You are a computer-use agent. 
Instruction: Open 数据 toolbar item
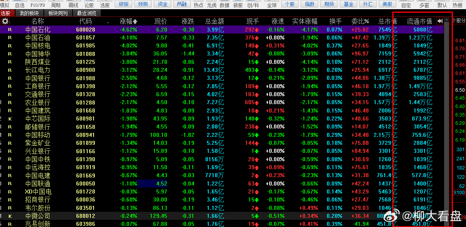(x=224, y=5)
